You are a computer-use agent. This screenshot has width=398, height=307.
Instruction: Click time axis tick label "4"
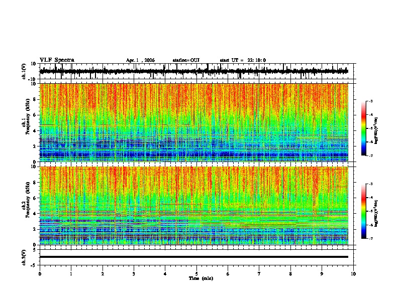(165, 274)
